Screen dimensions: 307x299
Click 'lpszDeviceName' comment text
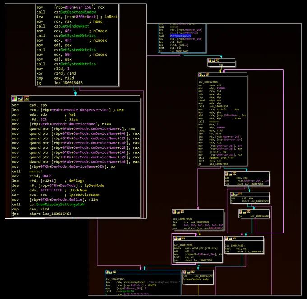pos(84,195)
